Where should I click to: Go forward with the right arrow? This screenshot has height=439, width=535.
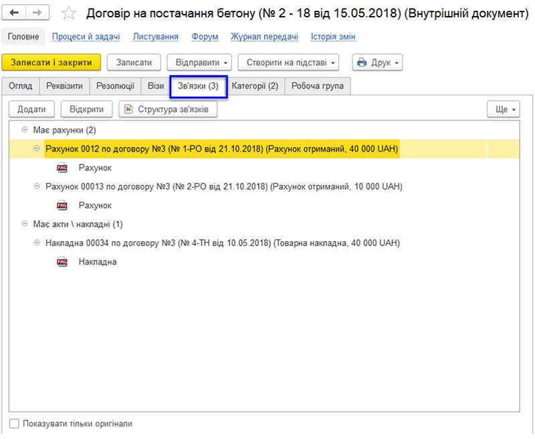coord(37,13)
